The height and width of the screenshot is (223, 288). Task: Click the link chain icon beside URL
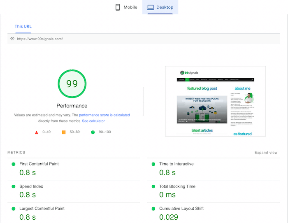[12, 39]
